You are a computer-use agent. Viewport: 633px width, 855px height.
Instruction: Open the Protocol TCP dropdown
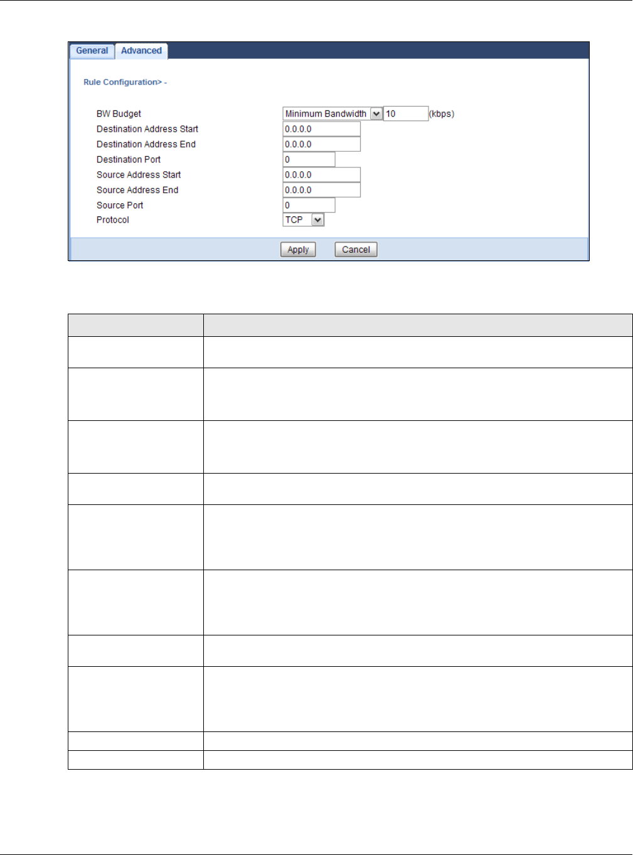click(x=304, y=220)
